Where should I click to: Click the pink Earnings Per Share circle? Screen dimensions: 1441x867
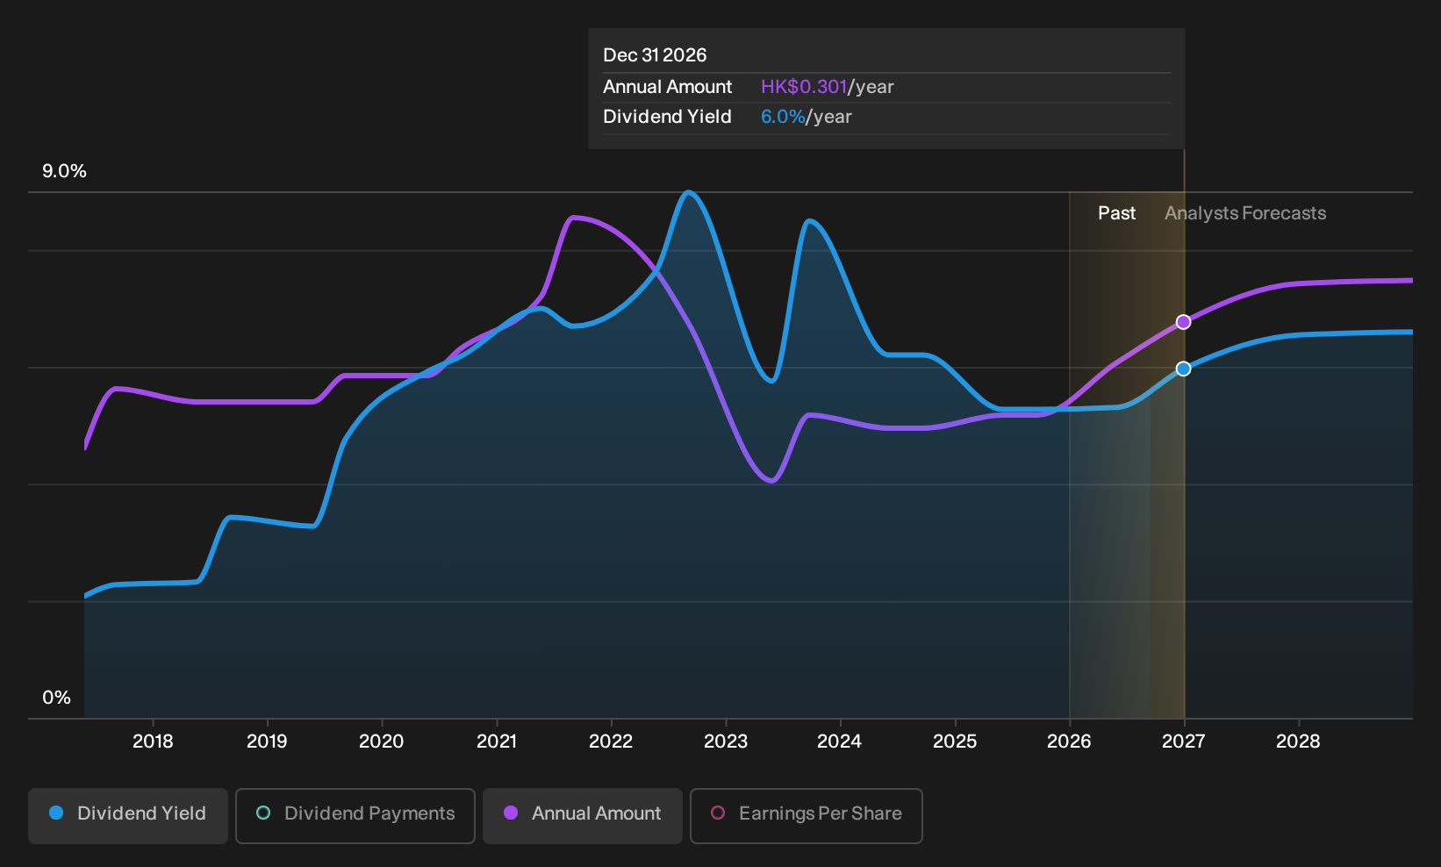(718, 813)
